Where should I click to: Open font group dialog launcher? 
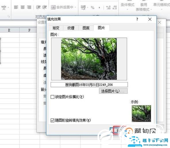pos(9,17)
